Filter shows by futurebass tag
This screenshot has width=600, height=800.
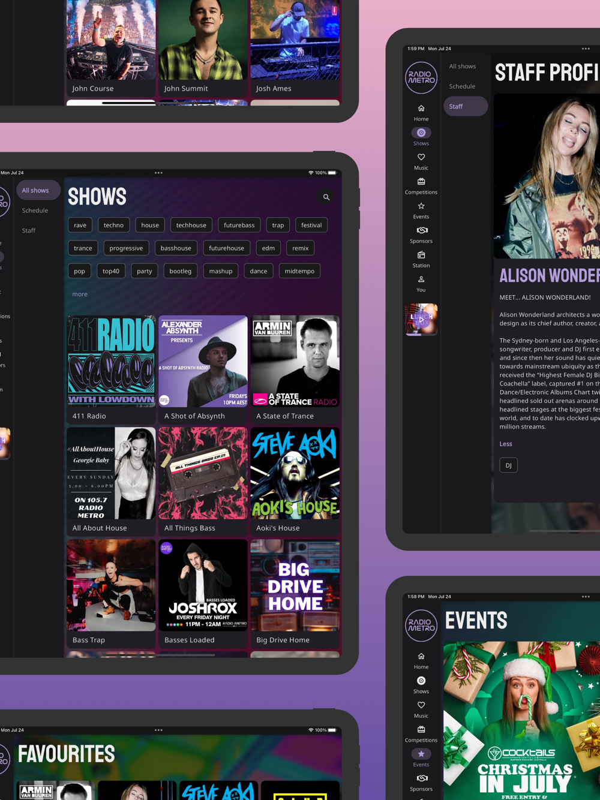click(239, 225)
